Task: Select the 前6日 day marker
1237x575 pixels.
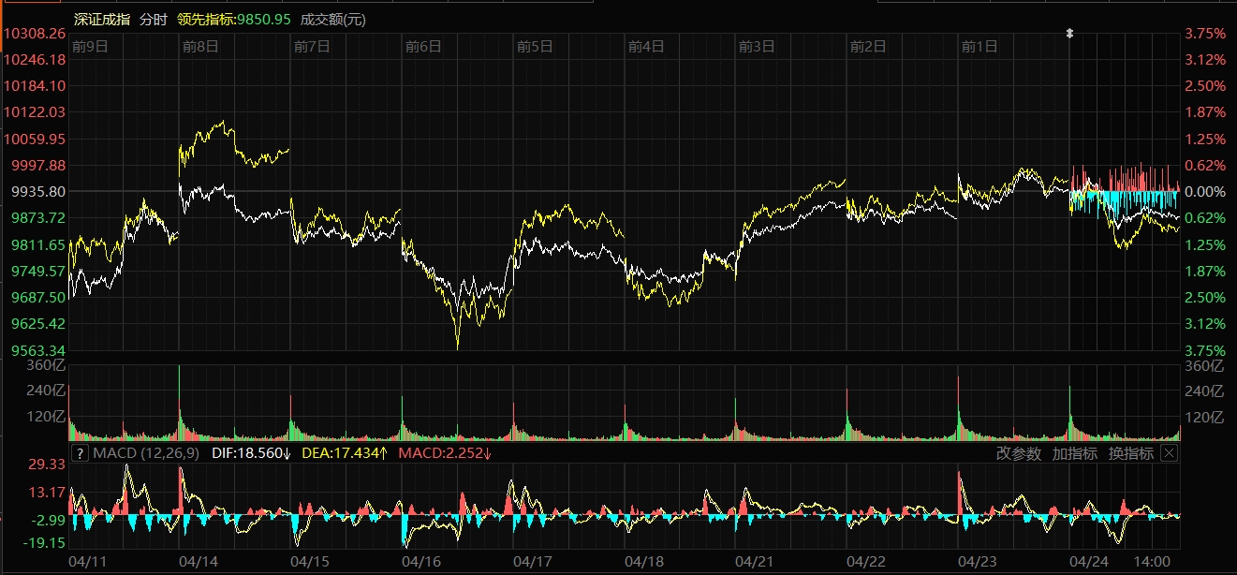Action: (423, 45)
